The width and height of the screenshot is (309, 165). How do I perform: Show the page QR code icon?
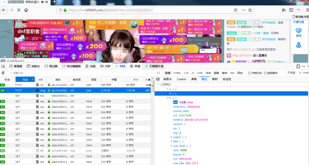236,10
